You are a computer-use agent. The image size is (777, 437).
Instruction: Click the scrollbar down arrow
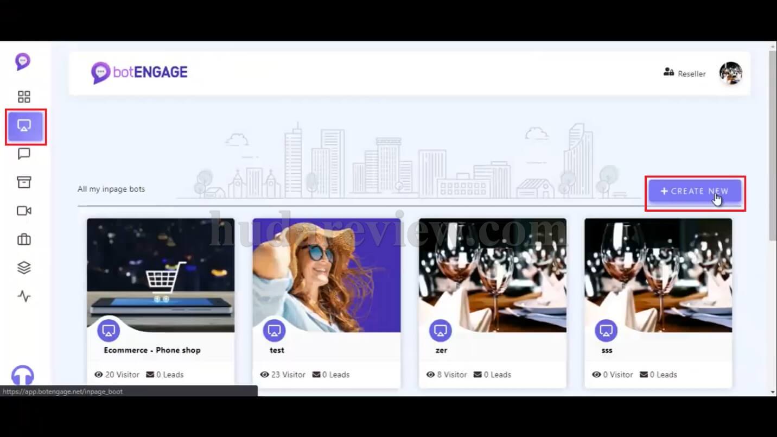773,391
